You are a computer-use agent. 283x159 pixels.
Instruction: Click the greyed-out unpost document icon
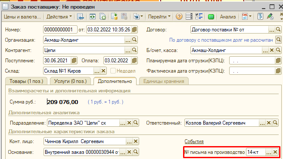pos(124,17)
